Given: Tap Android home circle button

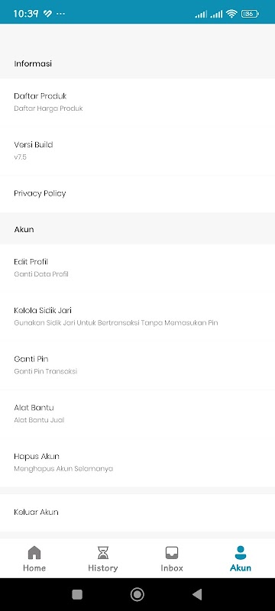Looking at the screenshot, I should tap(137, 594).
